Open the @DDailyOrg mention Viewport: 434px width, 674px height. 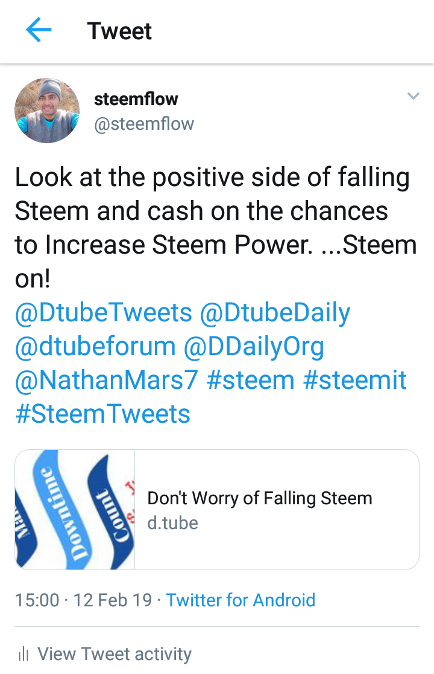click(x=254, y=347)
